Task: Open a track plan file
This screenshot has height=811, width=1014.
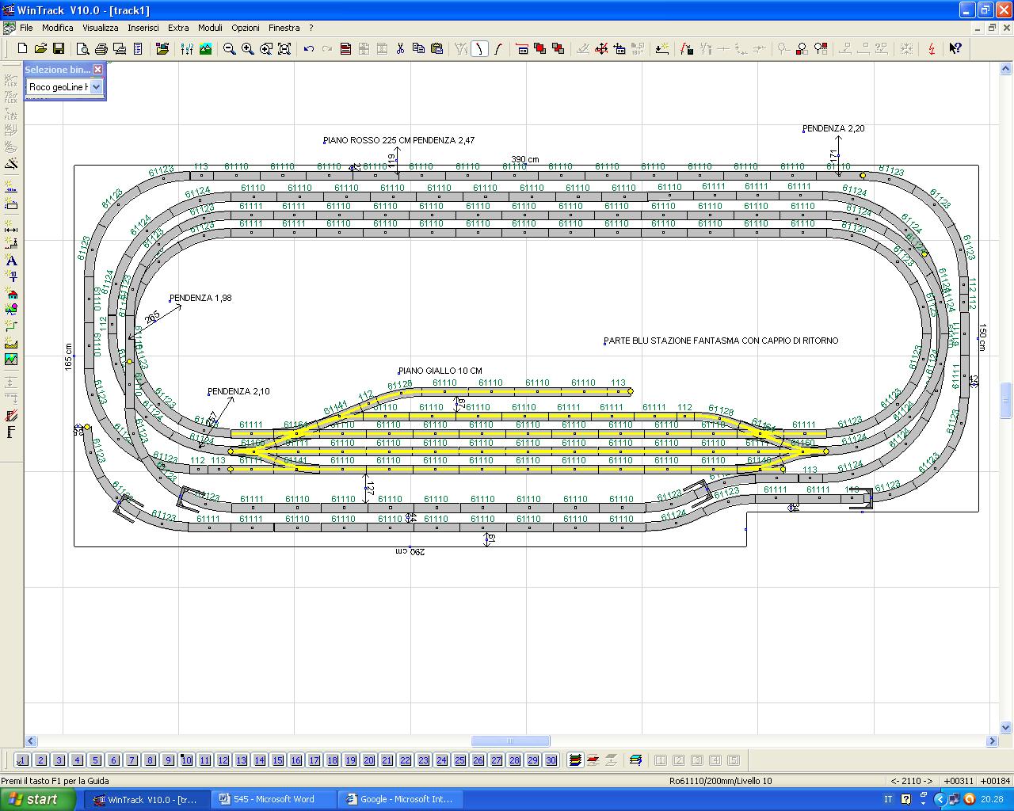Action: 40,48
